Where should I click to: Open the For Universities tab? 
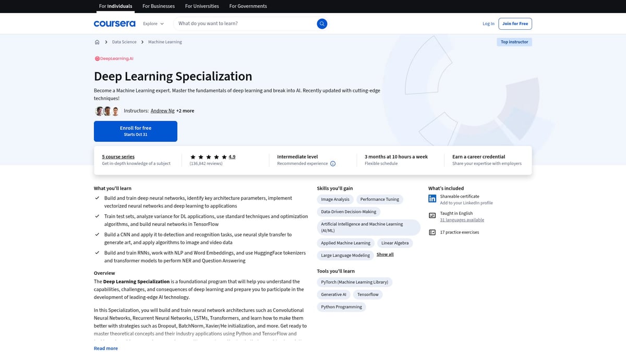click(202, 6)
